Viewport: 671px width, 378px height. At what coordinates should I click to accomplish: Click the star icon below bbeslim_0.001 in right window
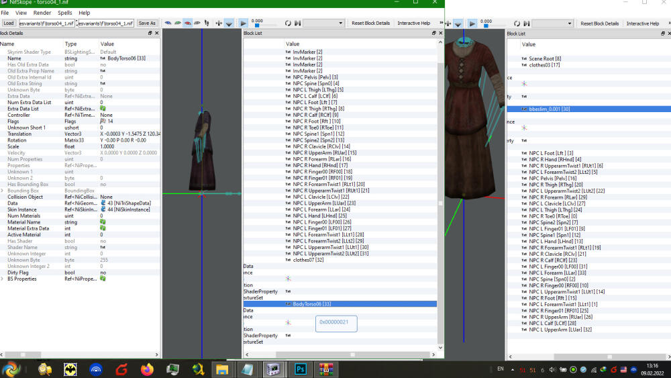[x=524, y=128]
